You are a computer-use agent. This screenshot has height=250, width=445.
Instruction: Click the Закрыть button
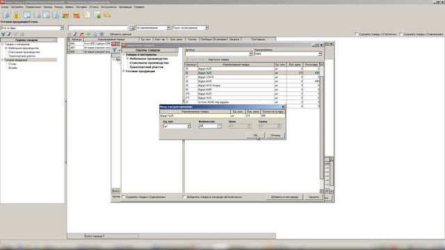pyautogui.click(x=314, y=197)
